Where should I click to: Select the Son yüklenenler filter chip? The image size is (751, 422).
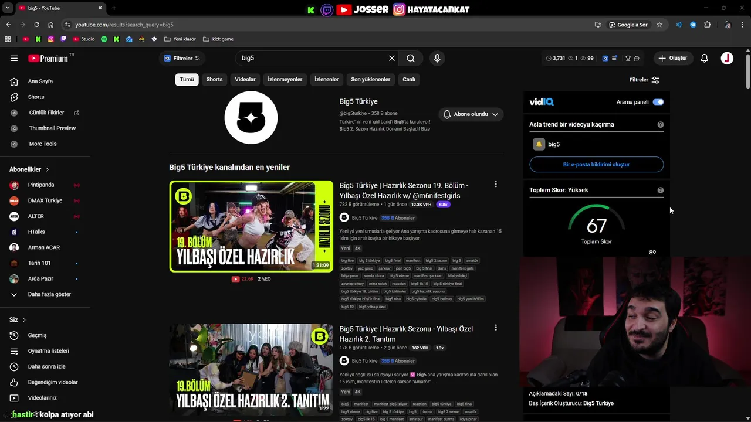click(x=371, y=79)
